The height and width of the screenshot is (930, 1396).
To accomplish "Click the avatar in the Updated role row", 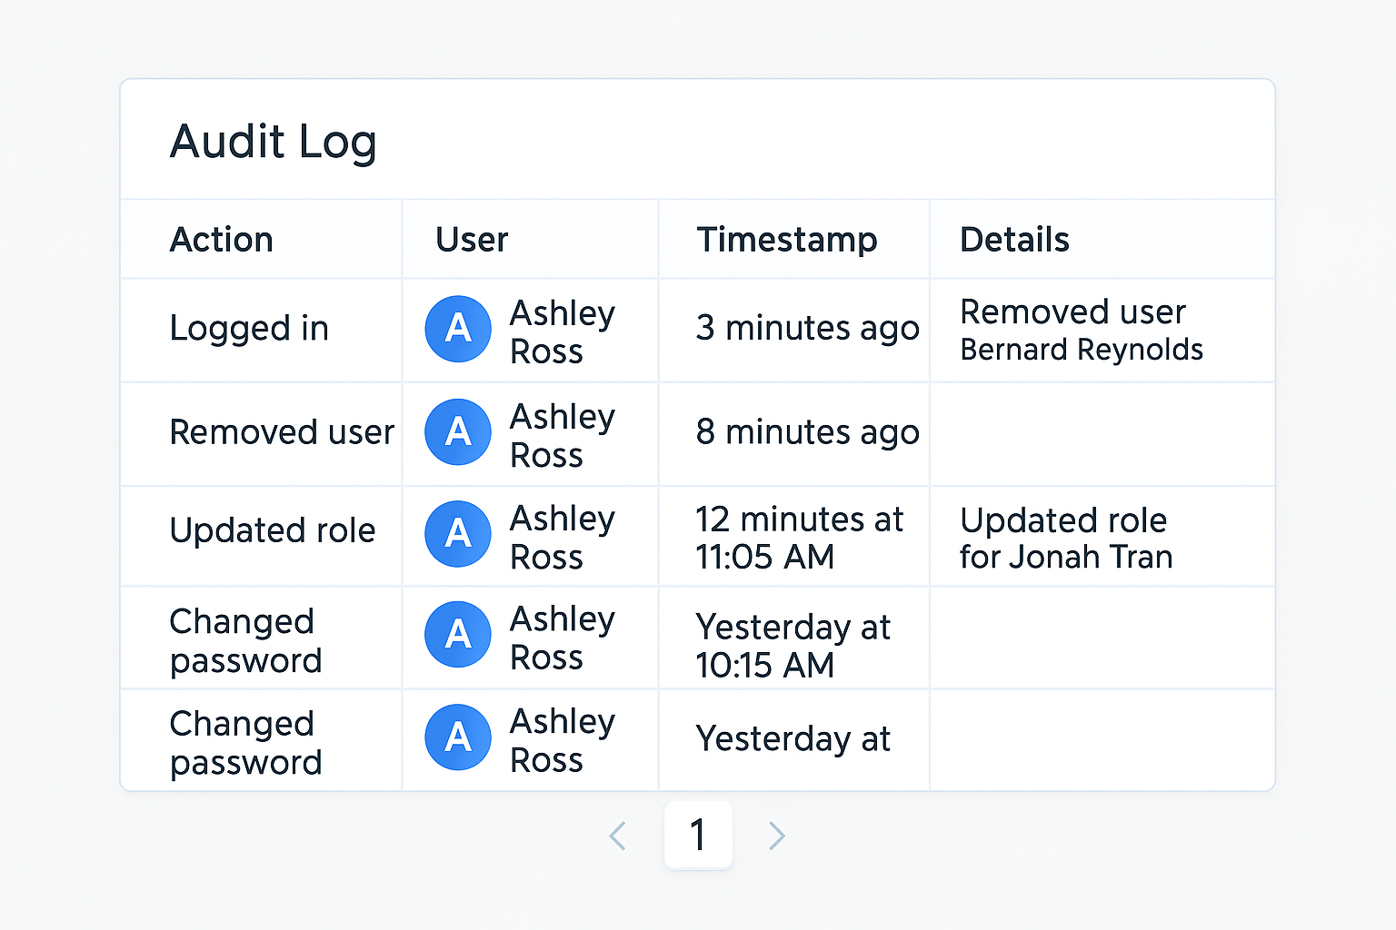I will pos(458,535).
